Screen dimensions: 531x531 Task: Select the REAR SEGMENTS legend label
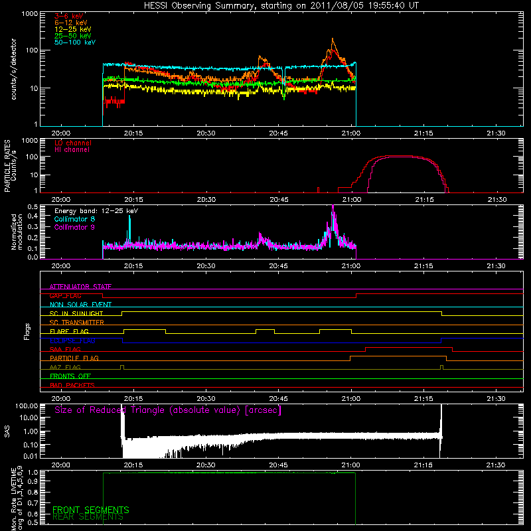(x=88, y=517)
